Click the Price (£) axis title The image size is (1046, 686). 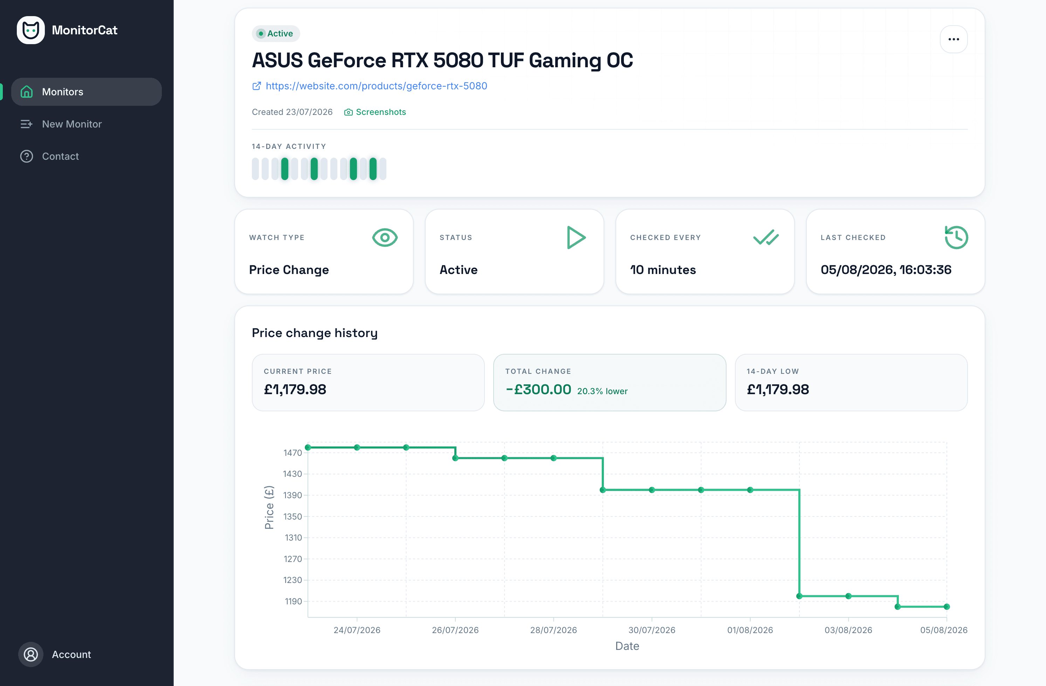[x=269, y=508]
